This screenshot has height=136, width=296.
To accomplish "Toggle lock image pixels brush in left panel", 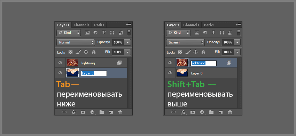I will pyautogui.click(x=78, y=52).
